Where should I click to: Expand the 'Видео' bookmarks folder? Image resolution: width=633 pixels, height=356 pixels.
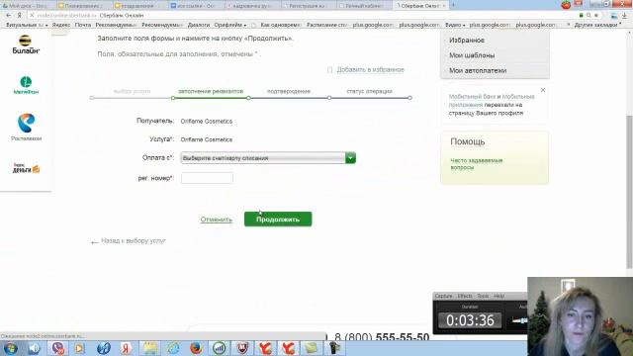(455, 25)
